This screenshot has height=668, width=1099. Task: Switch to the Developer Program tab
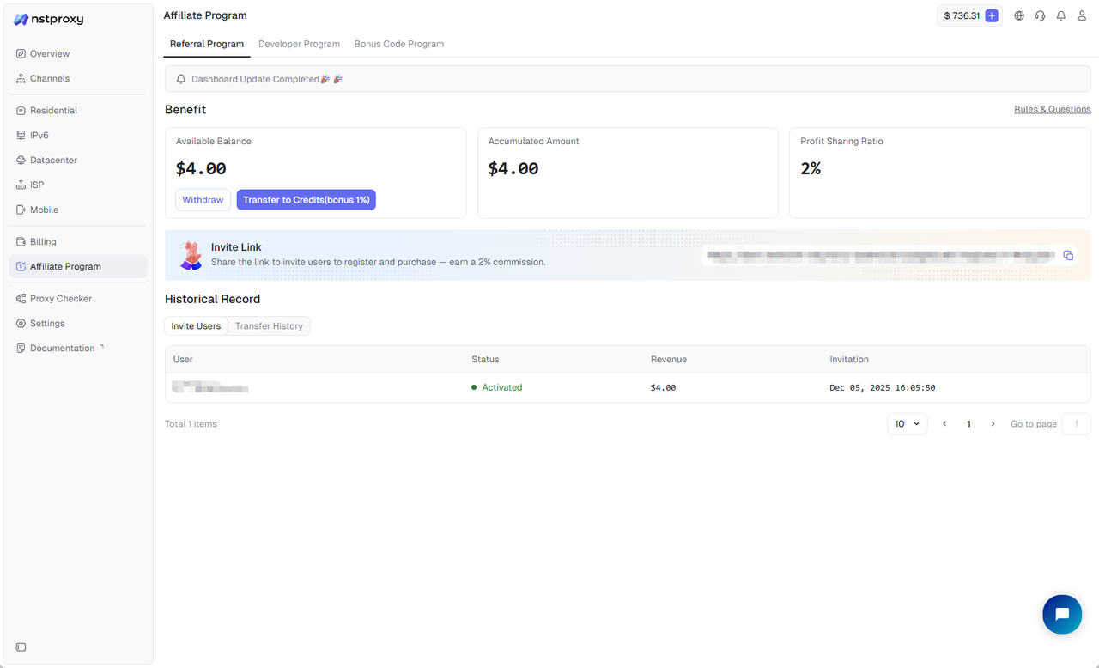[x=299, y=43]
